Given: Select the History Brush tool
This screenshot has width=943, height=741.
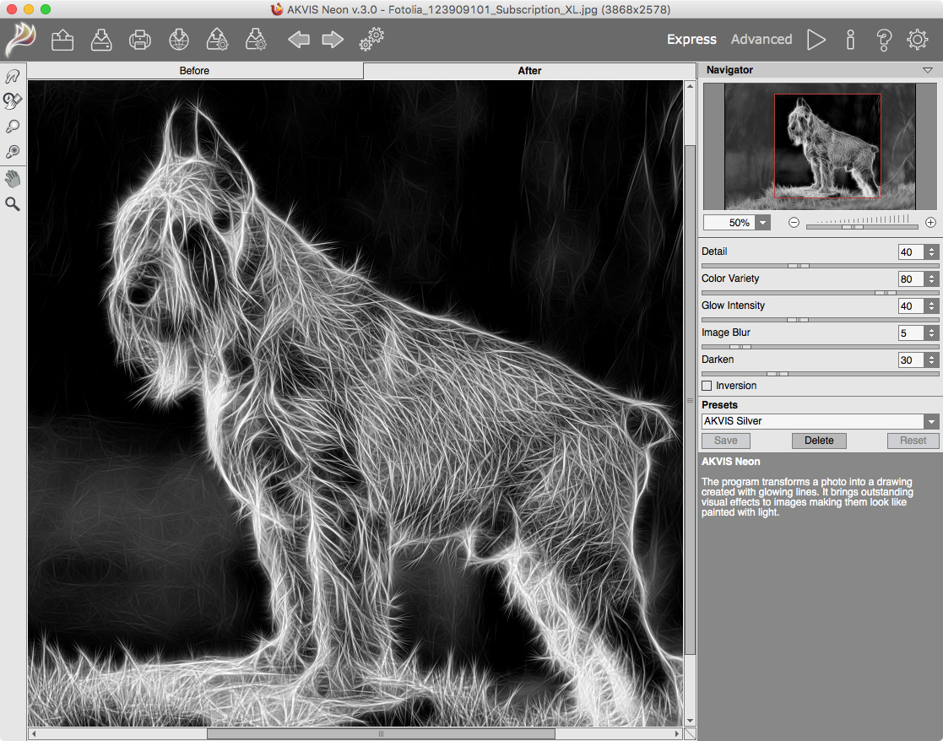Looking at the screenshot, I should pos(13,101).
